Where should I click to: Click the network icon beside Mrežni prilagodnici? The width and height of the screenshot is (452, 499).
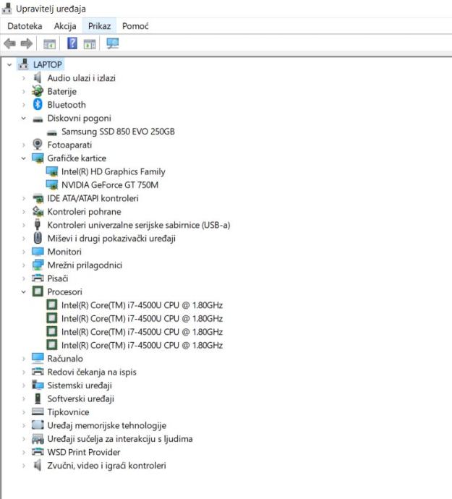pos(38,265)
